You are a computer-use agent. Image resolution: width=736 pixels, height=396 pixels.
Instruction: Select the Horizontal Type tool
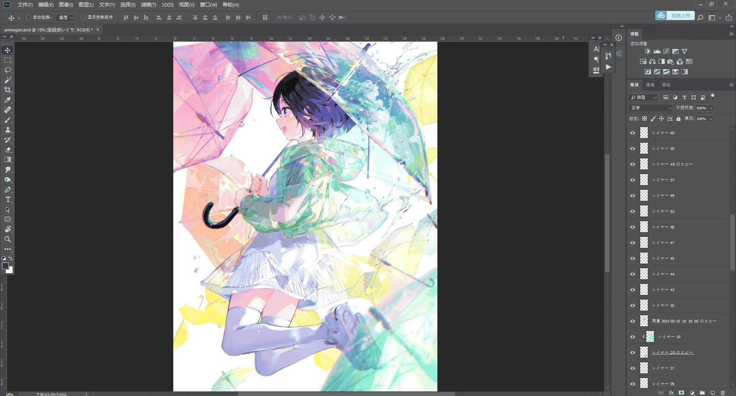point(8,199)
